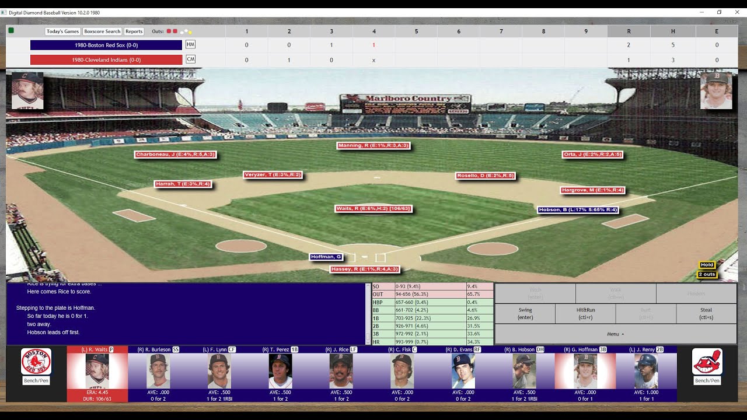747x420 pixels.
Task: Select catcher label Hassey, R
Action: (365, 269)
